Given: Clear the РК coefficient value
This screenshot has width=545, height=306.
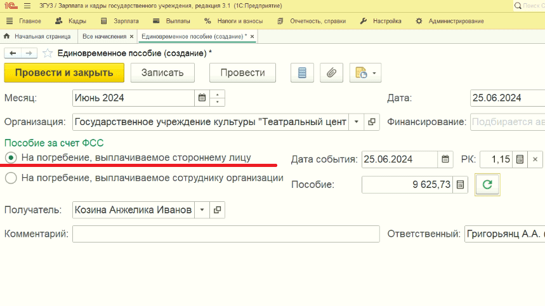Looking at the screenshot, I should click(x=535, y=159).
